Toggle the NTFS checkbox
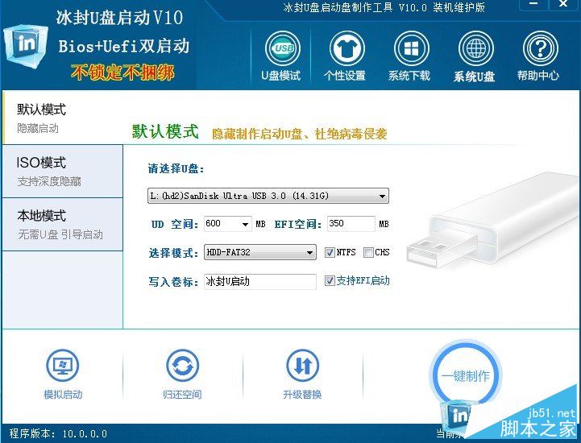The width and height of the screenshot is (581, 443). pos(330,253)
